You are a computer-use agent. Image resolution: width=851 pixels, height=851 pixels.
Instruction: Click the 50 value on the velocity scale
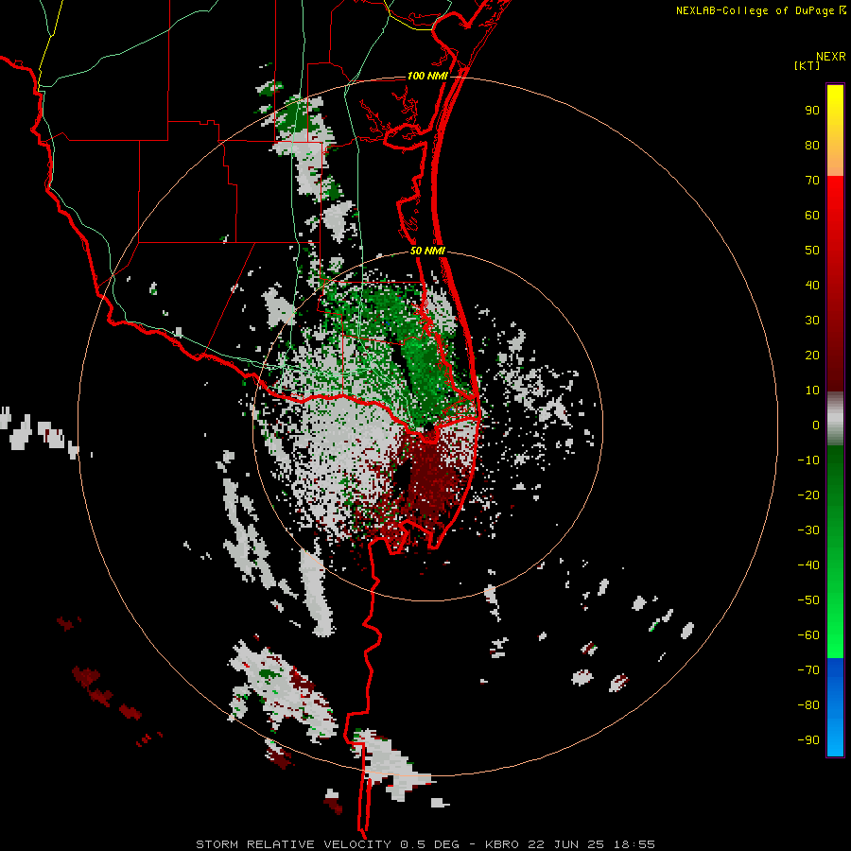coord(812,251)
